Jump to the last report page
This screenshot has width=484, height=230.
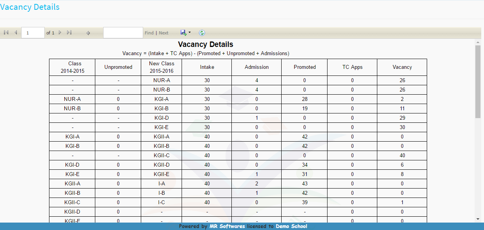click(x=69, y=33)
